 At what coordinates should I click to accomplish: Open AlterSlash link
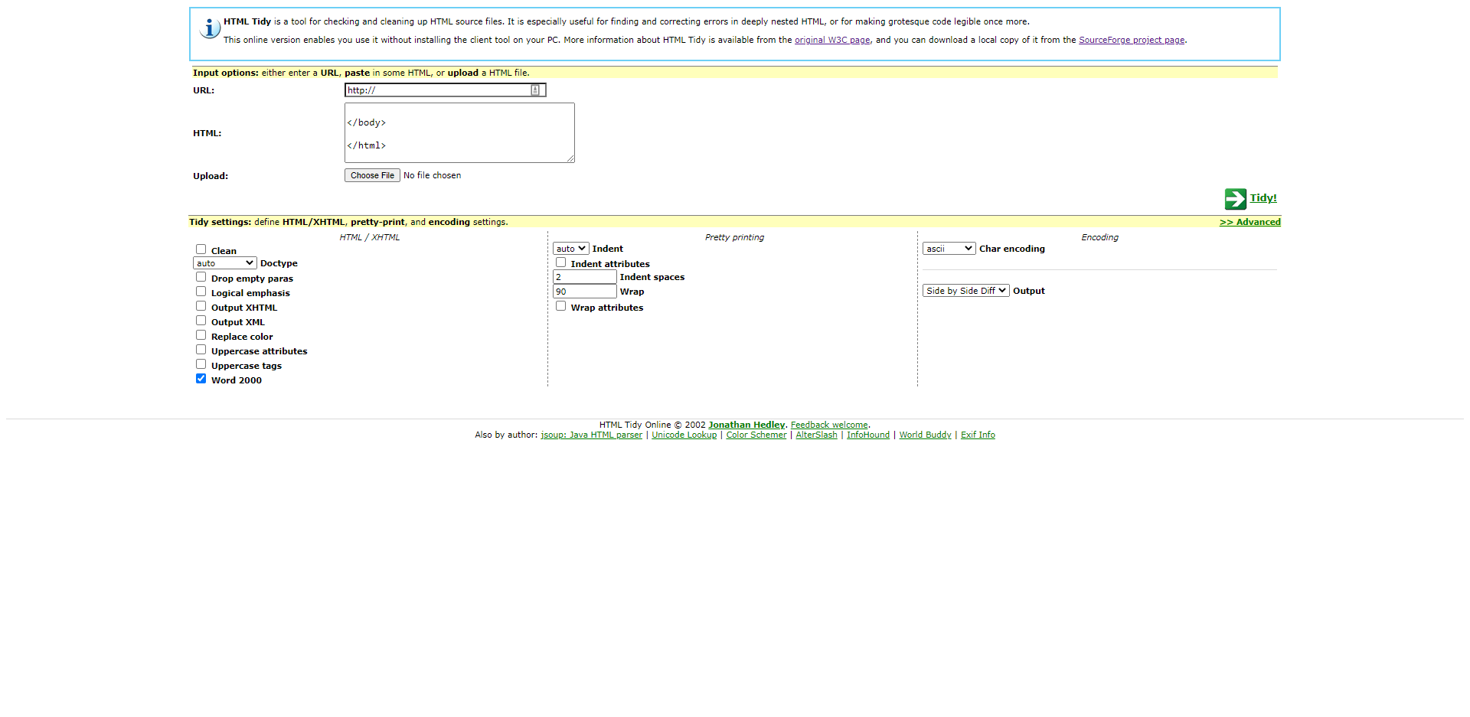[x=816, y=435]
